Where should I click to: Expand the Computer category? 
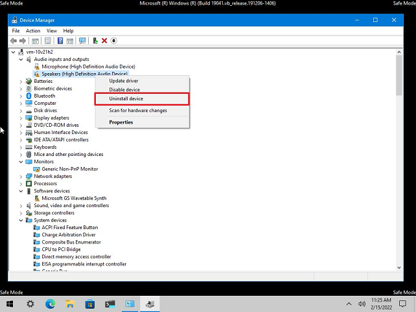pyautogui.click(x=21, y=104)
